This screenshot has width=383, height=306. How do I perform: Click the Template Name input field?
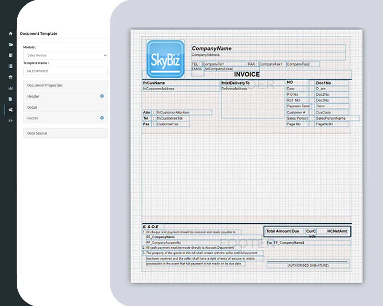[65, 71]
